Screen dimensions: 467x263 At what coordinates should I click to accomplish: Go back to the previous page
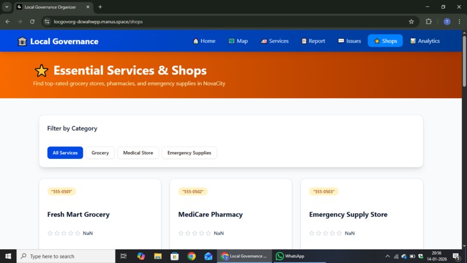click(8, 21)
